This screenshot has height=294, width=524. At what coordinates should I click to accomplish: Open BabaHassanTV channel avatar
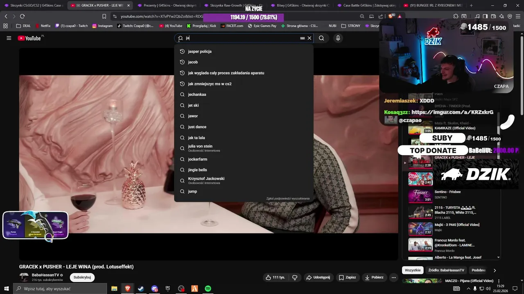point(24,277)
